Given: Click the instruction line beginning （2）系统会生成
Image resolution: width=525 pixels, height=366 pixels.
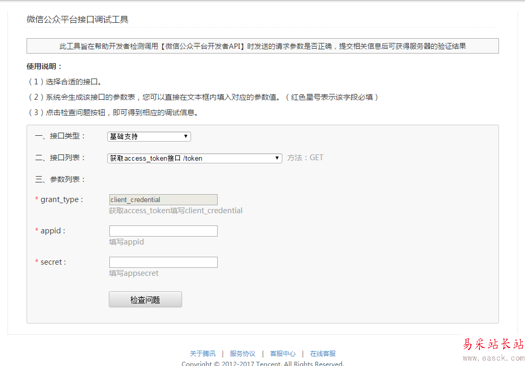Looking at the screenshot, I should click(204, 97).
